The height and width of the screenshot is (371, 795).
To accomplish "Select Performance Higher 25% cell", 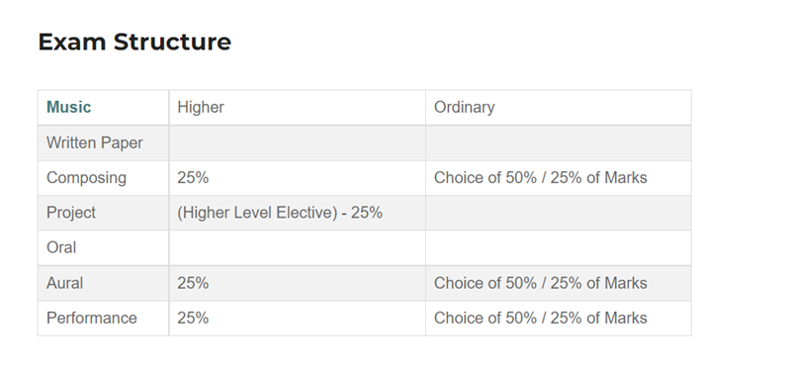I will [x=297, y=319].
